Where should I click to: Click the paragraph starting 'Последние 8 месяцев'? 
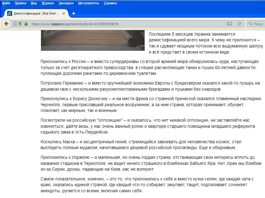(206, 43)
